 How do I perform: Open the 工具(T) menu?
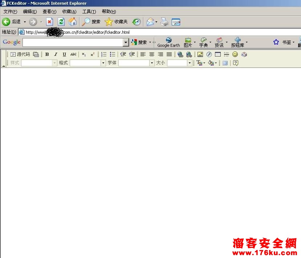click(89, 12)
